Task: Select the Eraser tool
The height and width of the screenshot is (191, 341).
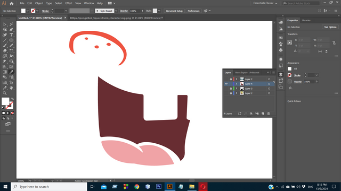Action: point(5,51)
